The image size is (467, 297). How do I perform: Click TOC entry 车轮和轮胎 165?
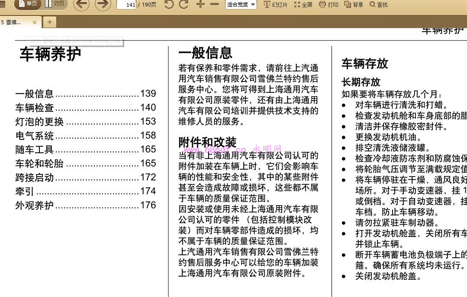(x=86, y=163)
